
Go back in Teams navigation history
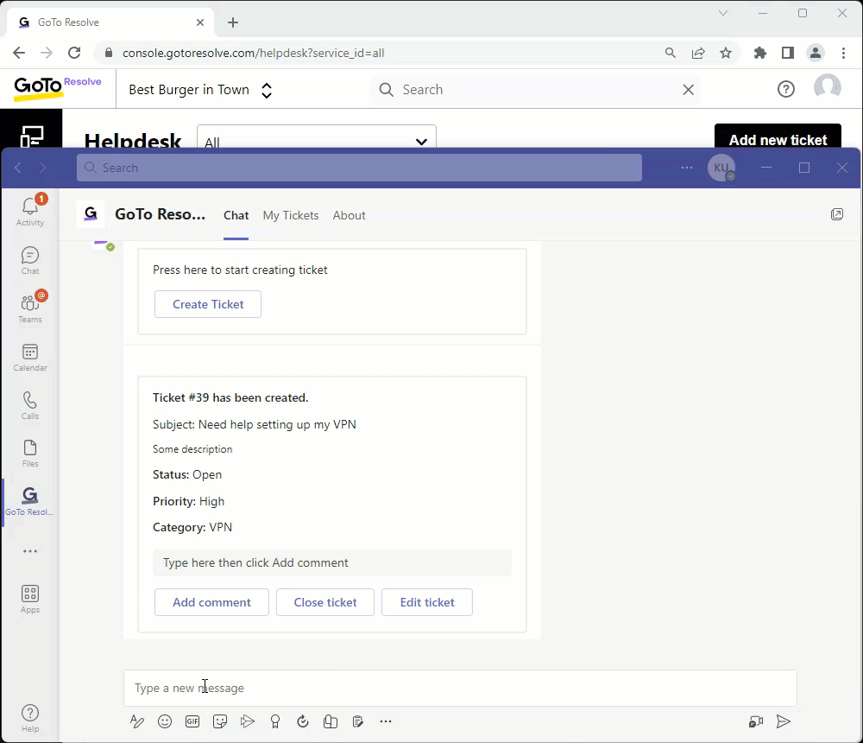tap(17, 168)
